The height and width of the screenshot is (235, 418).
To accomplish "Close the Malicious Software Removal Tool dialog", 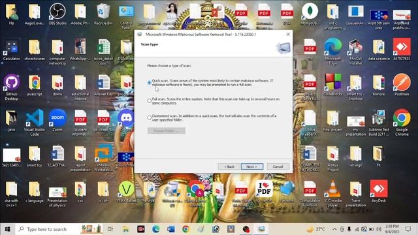I will pos(288,34).
